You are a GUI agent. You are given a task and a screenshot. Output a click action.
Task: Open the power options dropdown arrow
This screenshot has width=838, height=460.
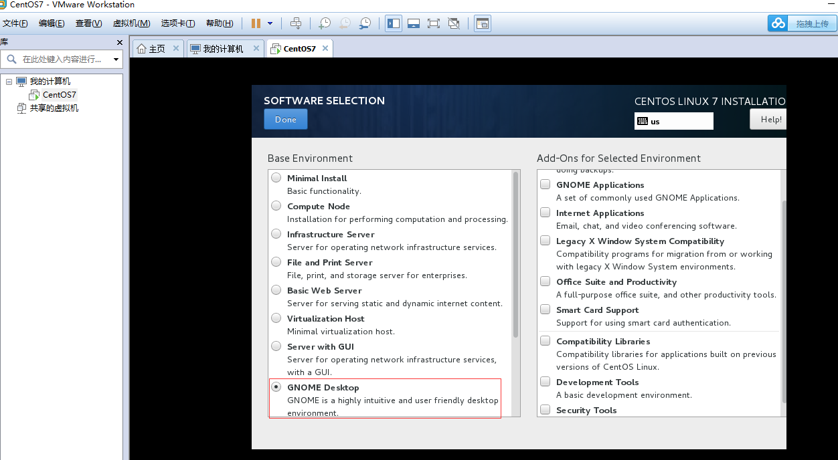(270, 23)
